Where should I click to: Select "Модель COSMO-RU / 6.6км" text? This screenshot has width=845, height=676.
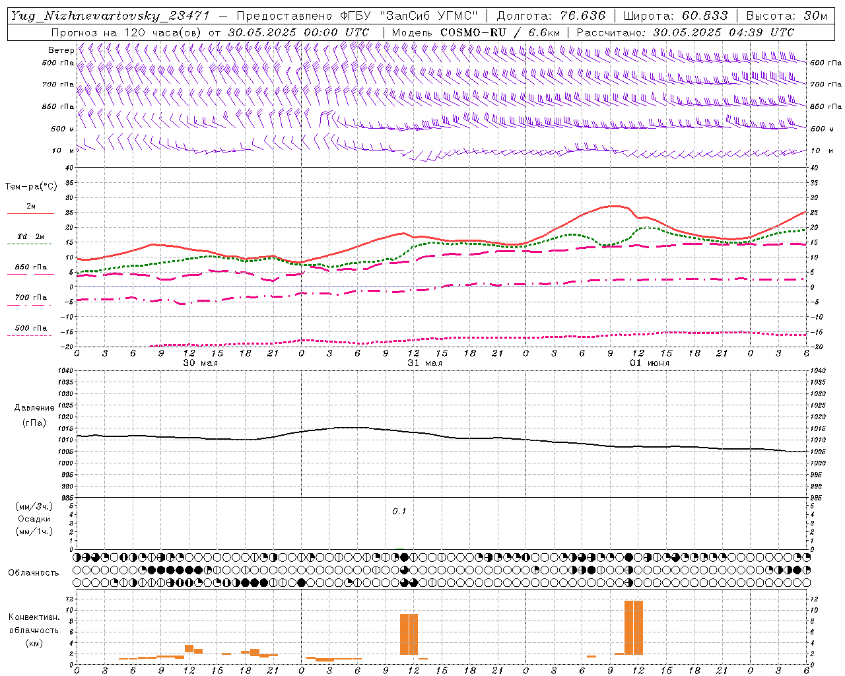pos(475,32)
